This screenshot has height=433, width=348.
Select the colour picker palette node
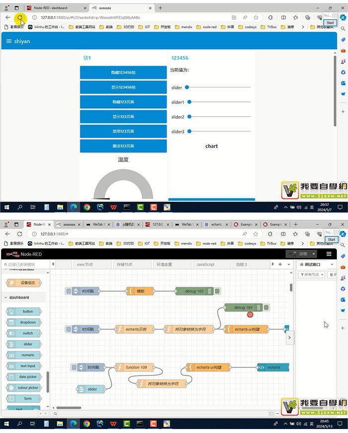[x=24, y=388]
